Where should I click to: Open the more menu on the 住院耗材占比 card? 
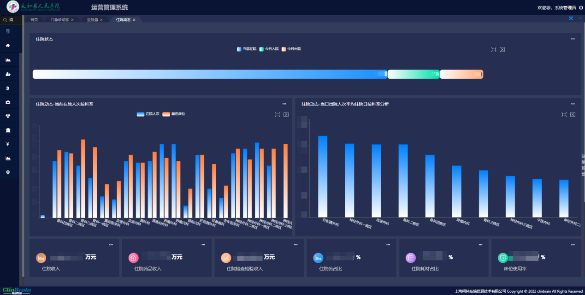coord(480,245)
